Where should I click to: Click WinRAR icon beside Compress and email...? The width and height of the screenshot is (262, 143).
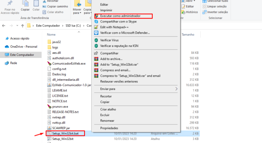click(96, 70)
